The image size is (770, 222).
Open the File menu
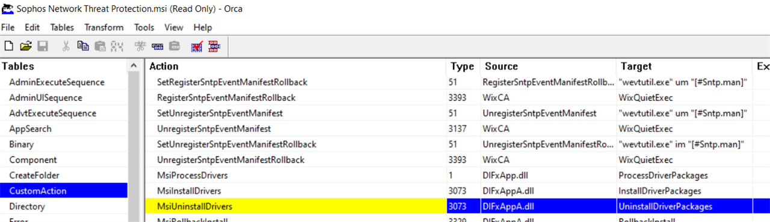[8, 28]
